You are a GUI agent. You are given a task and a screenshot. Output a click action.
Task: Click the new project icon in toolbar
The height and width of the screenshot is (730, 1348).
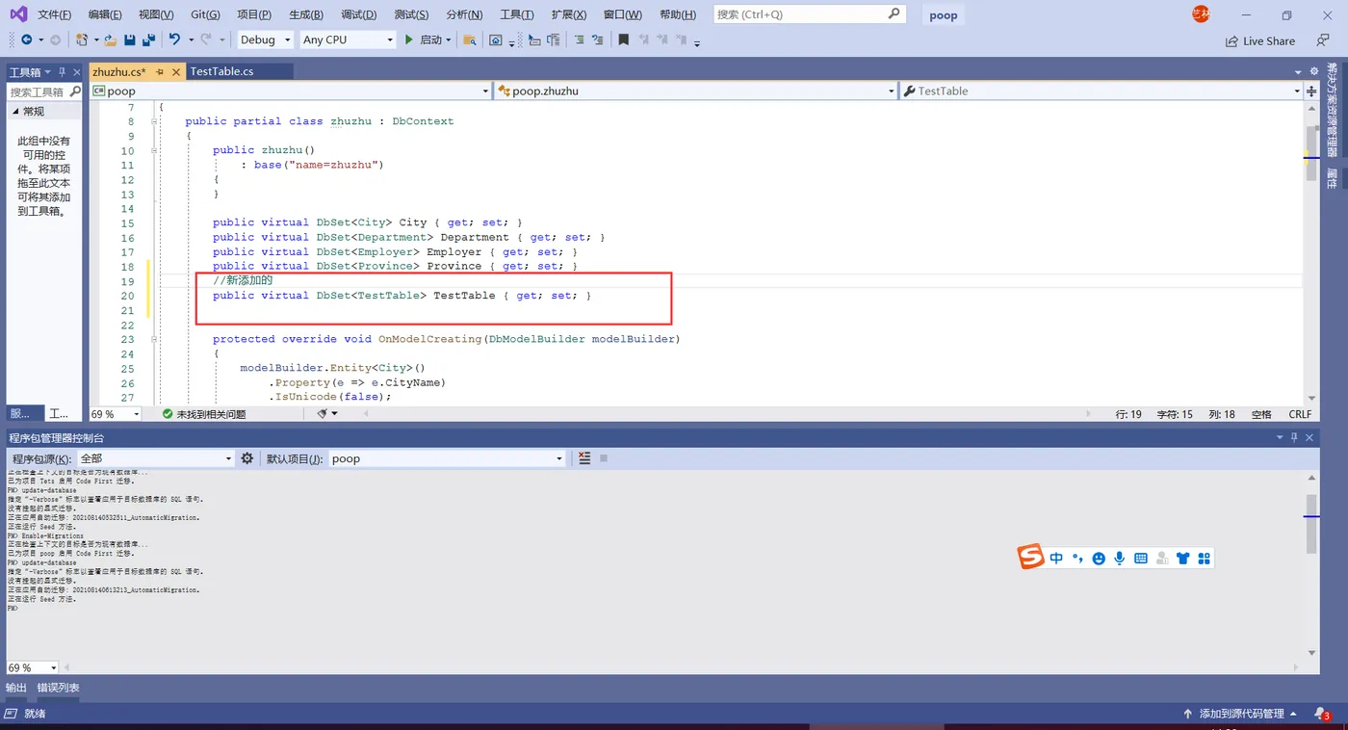pos(82,39)
